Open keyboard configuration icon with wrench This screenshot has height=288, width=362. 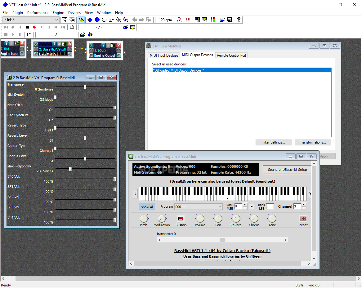pos(204,20)
